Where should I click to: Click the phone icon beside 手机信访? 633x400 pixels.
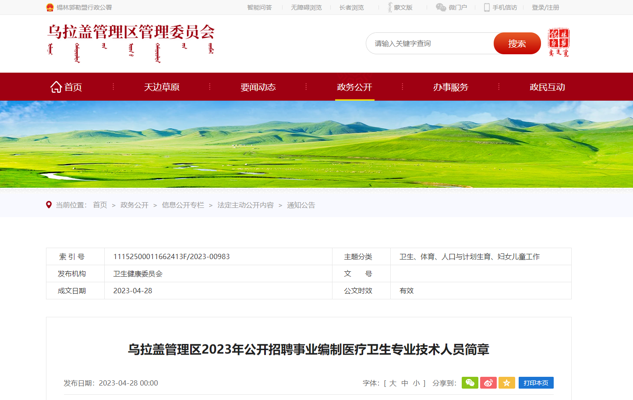tap(487, 7)
